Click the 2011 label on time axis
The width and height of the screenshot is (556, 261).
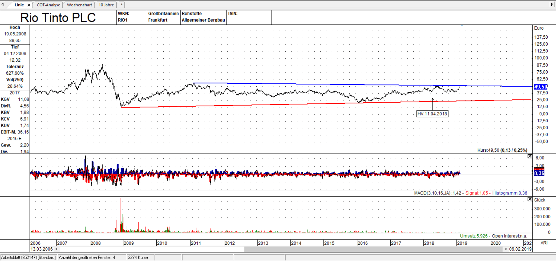[196, 243]
